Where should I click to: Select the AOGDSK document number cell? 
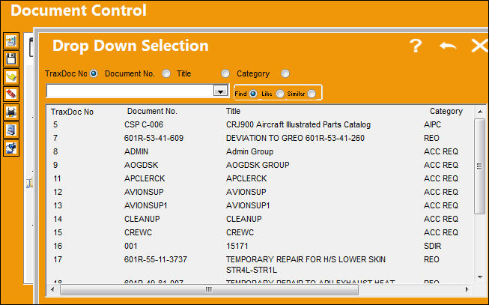[x=141, y=165]
